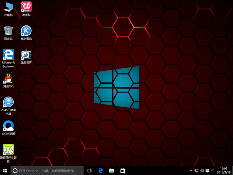Screen dimensions: 233x175
Task: Expand the hidden system tray icons
Action: pos(191,170)
